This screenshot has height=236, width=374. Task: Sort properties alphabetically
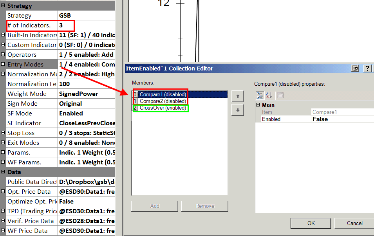click(x=269, y=95)
